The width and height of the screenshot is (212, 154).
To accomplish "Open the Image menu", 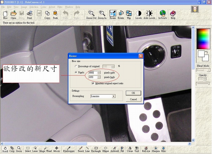I will click(24, 7).
